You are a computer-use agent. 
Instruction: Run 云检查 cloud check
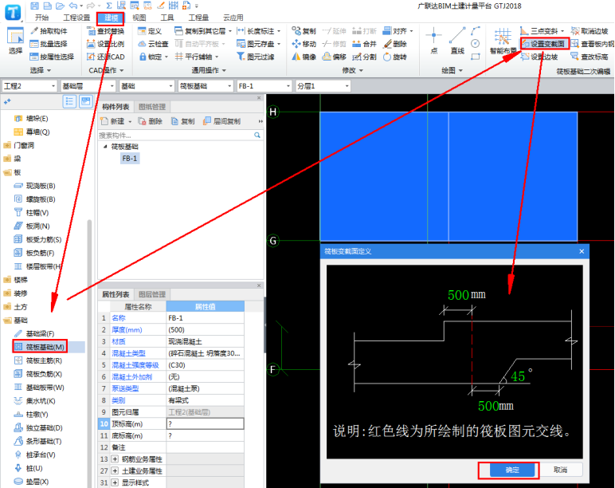pyautogui.click(x=154, y=44)
